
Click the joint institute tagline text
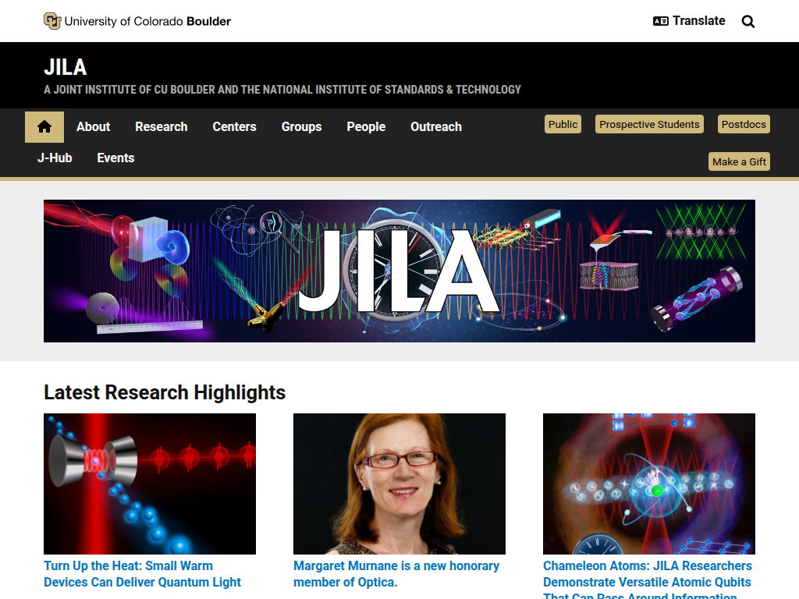282,90
